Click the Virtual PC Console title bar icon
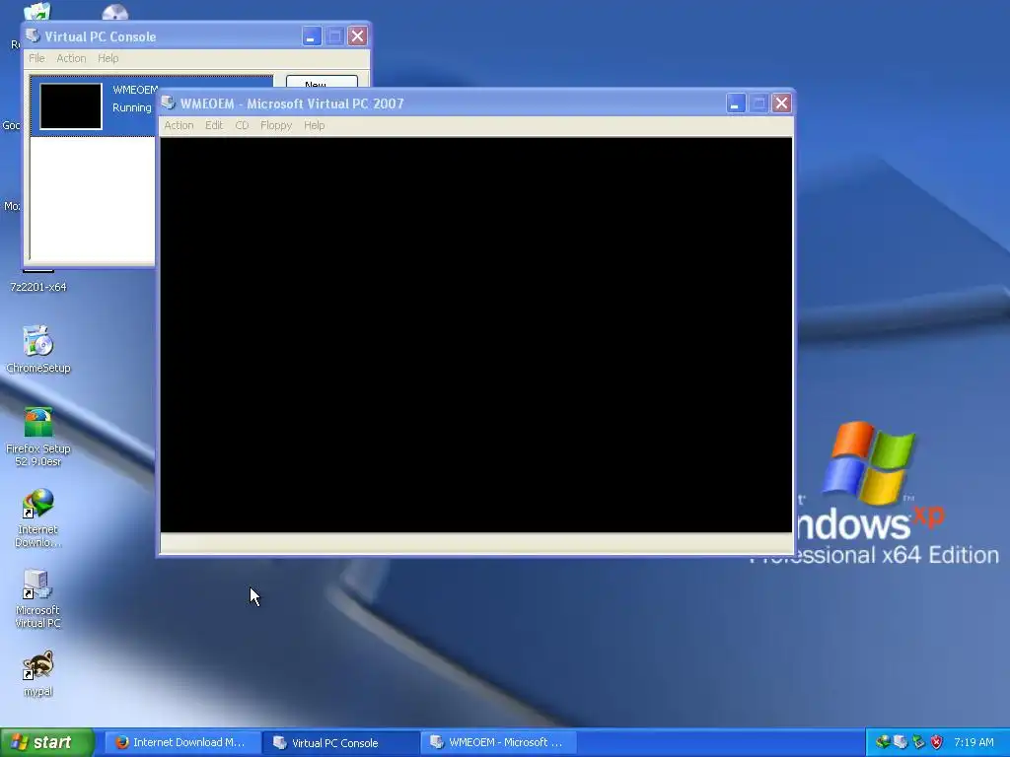1010x757 pixels. [x=34, y=36]
